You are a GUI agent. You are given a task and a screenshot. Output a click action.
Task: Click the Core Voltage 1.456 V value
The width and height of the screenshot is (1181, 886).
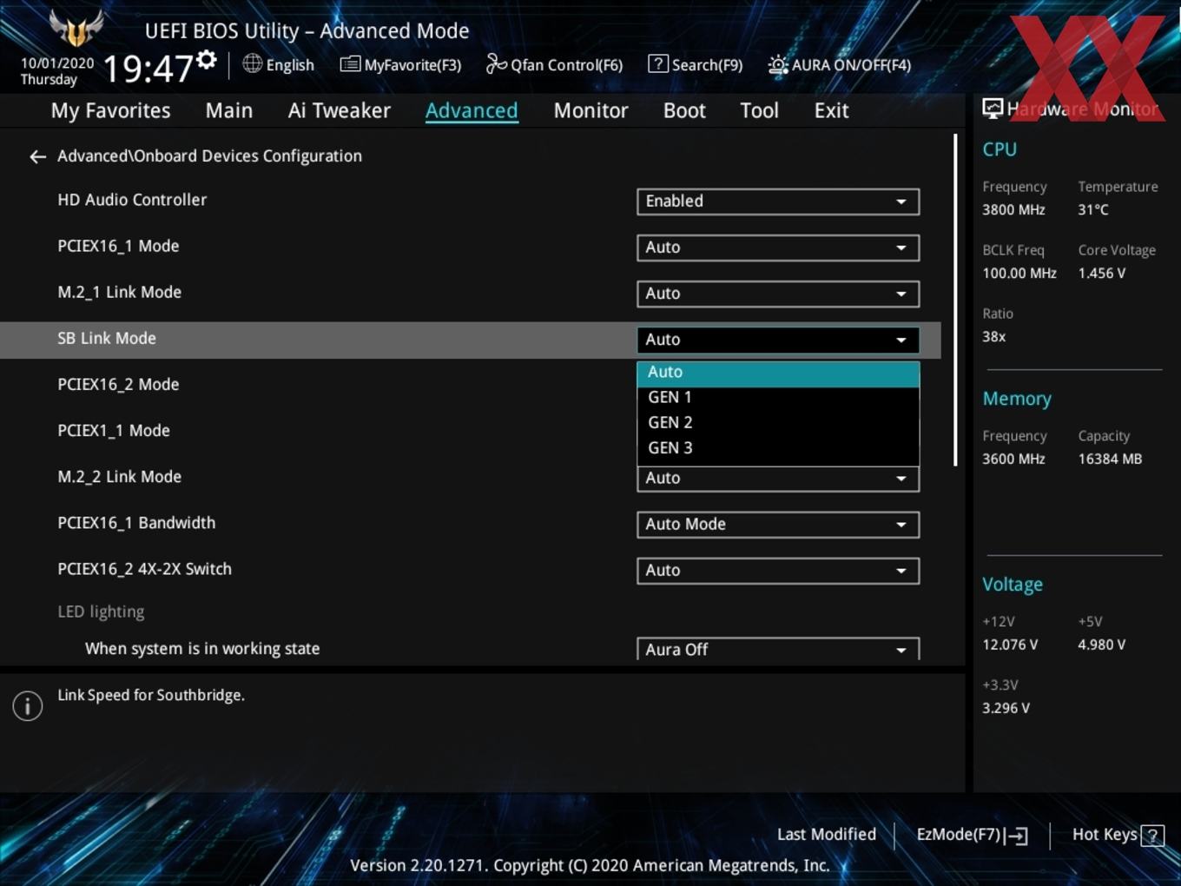click(1101, 274)
